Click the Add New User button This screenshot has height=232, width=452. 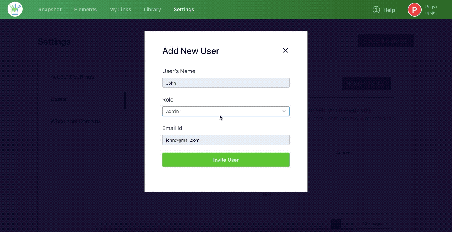(x=366, y=84)
